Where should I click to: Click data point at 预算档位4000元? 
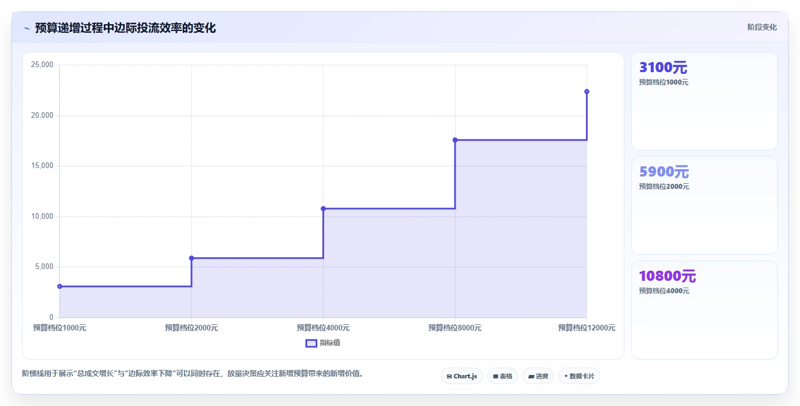324,209
